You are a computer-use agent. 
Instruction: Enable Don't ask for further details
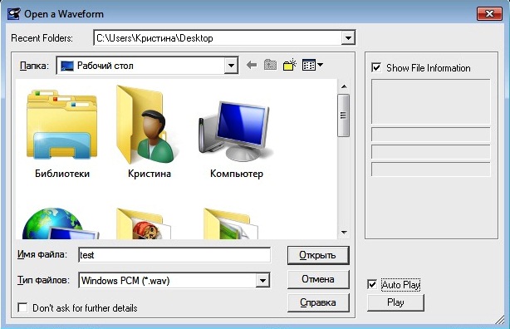pyautogui.click(x=22, y=307)
